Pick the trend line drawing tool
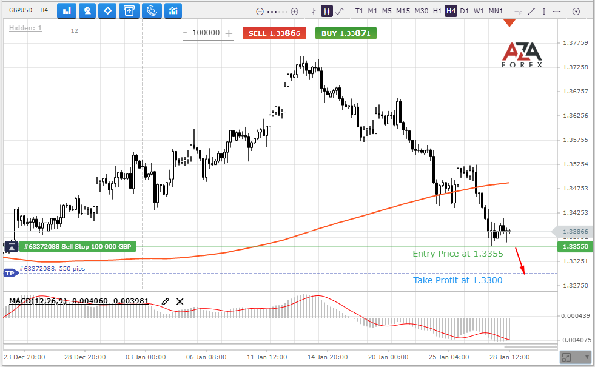The height and width of the screenshot is (367, 595). tap(531, 12)
